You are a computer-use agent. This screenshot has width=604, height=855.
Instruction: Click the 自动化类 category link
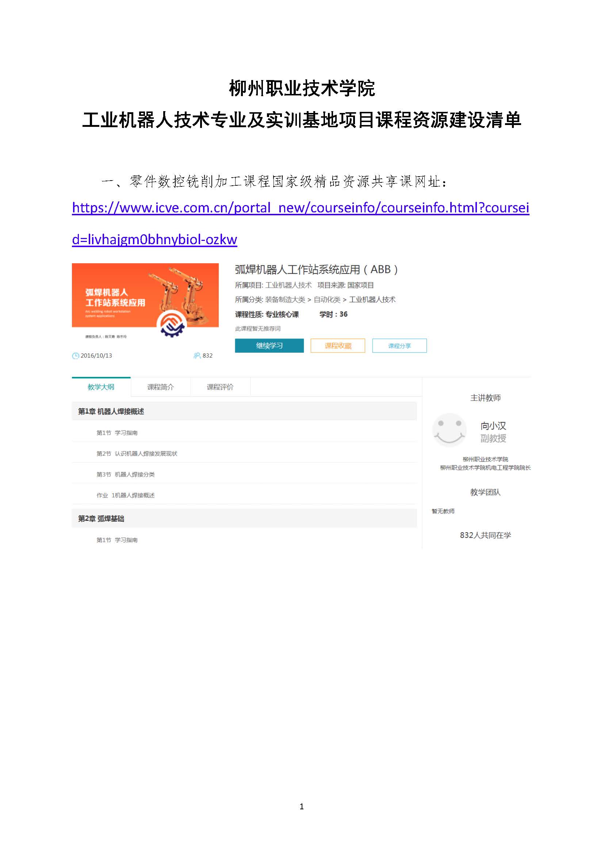coord(327,299)
